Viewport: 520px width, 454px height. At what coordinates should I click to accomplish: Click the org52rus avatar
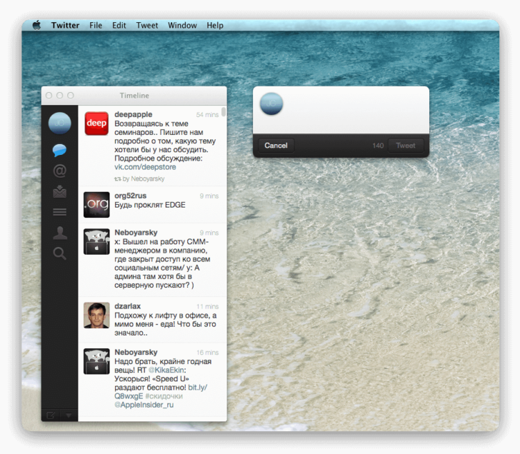tap(96, 205)
